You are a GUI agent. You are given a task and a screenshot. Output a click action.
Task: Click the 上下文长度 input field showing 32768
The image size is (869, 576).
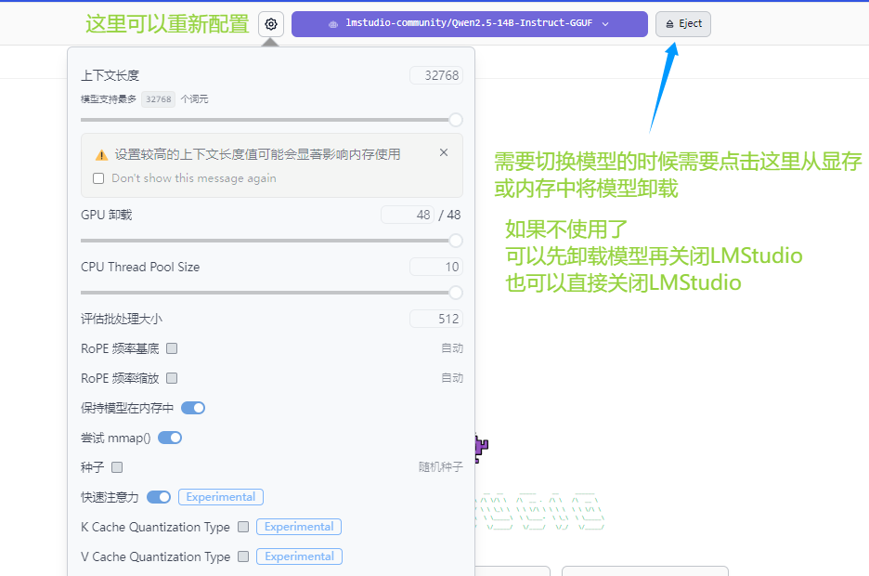point(436,76)
